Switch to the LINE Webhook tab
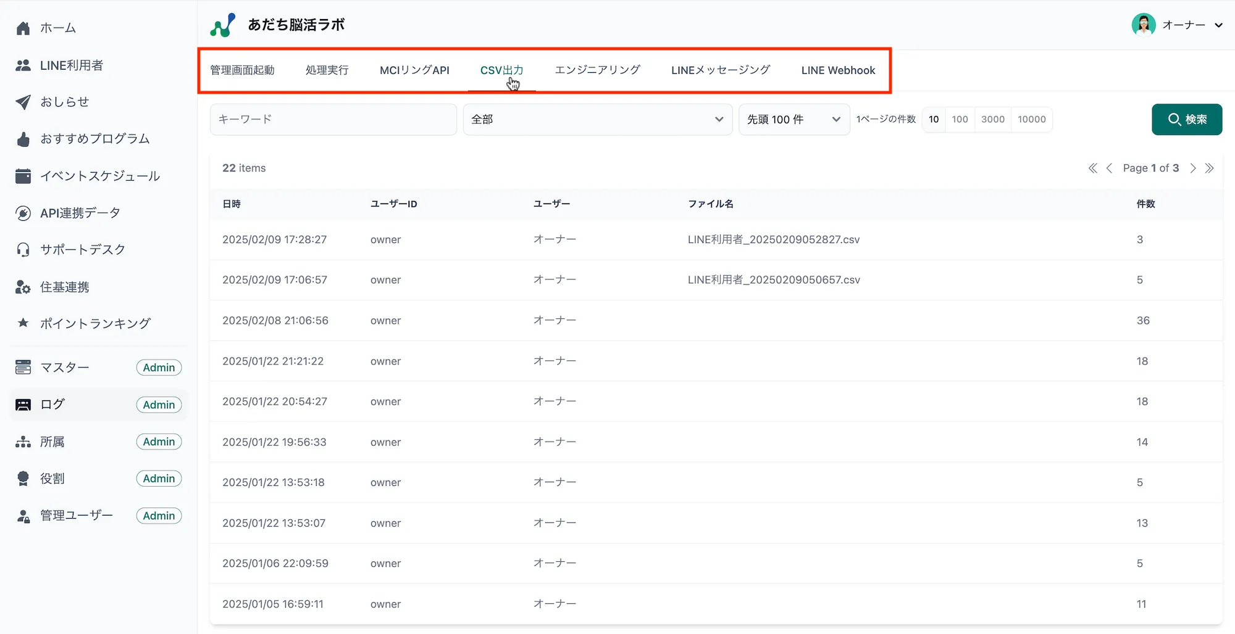 (838, 70)
